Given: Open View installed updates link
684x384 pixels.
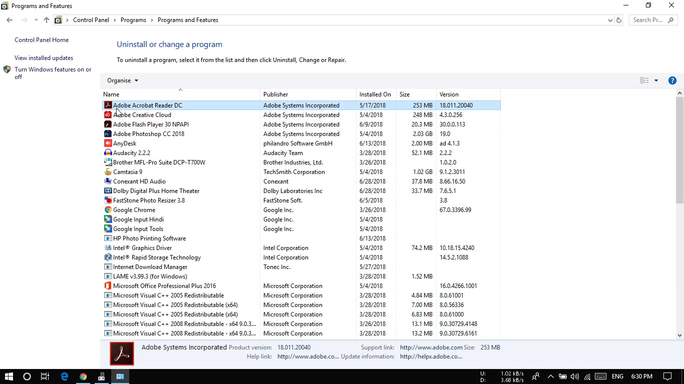Looking at the screenshot, I should click(x=44, y=58).
